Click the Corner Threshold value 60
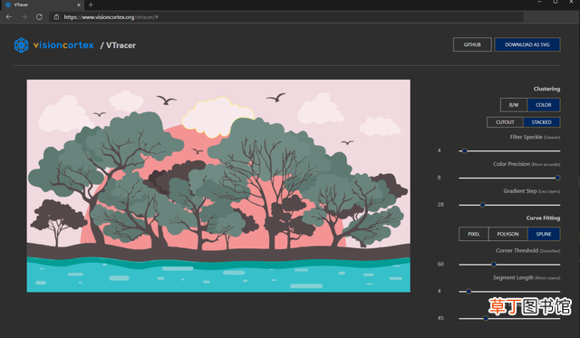The width and height of the screenshot is (580, 338). point(440,264)
